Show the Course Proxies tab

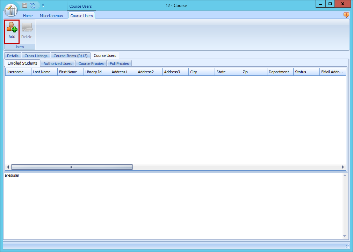pyautogui.click(x=91, y=64)
